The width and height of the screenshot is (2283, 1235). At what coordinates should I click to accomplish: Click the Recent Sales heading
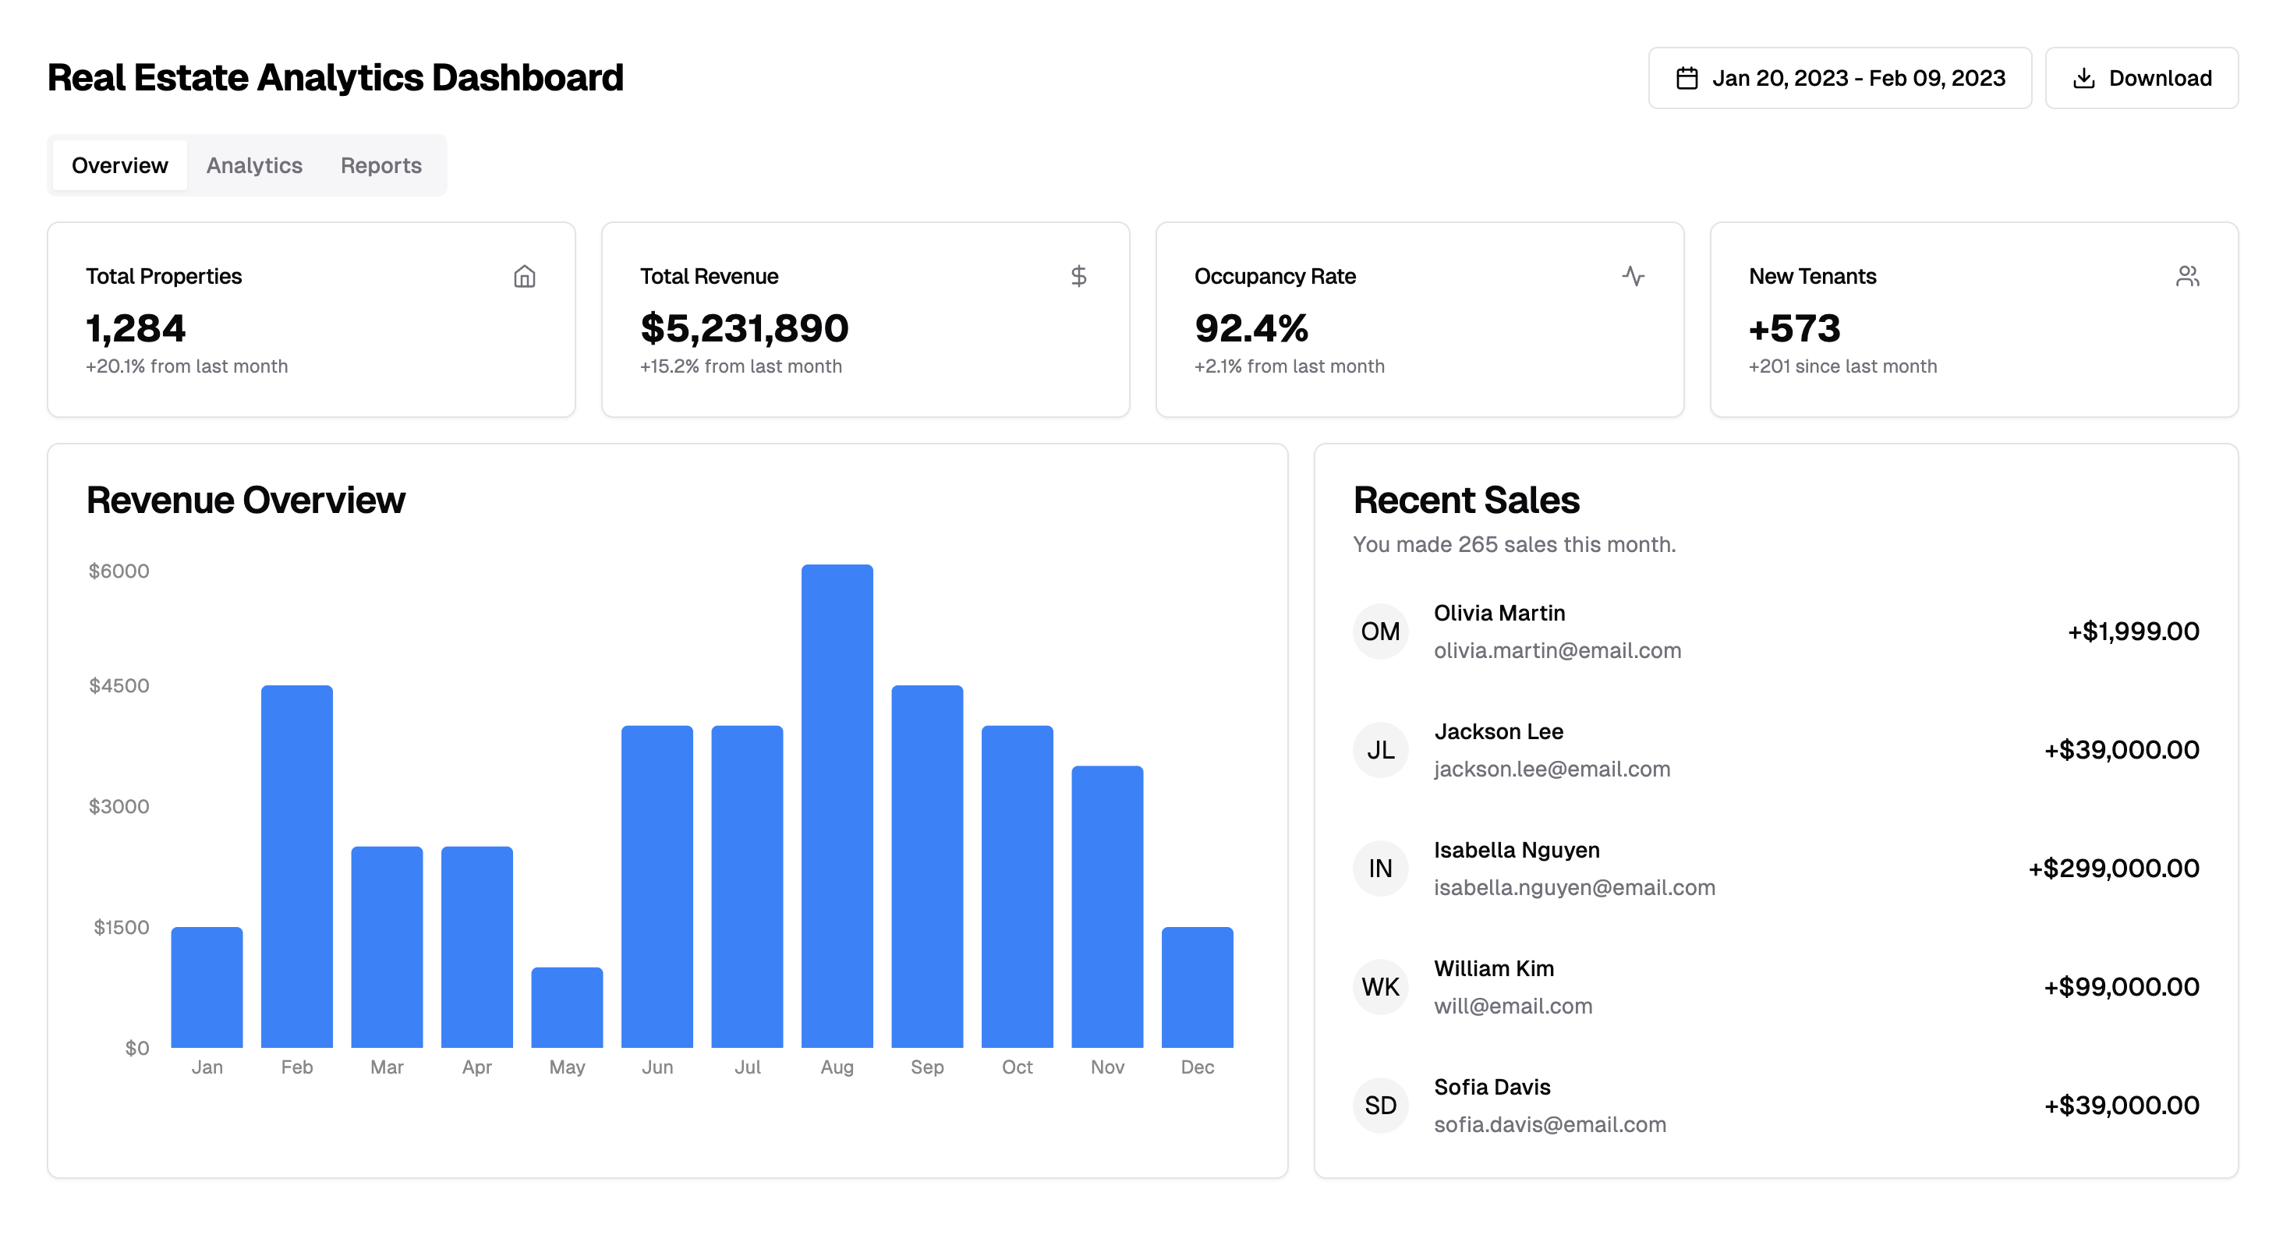click(x=1466, y=500)
